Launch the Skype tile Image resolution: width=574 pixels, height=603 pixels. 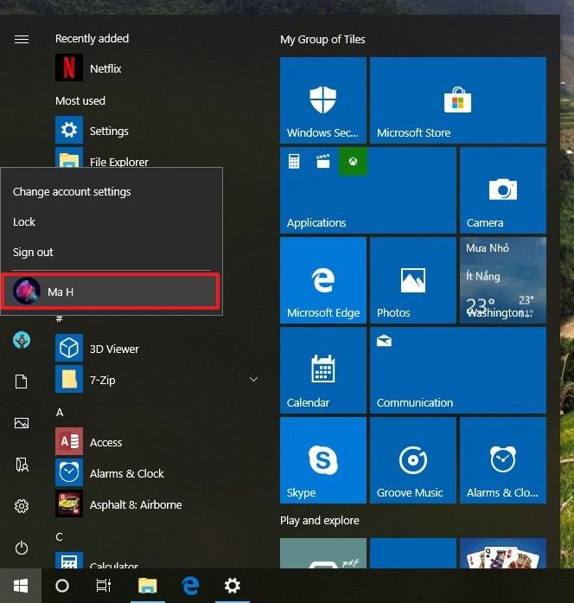tap(323, 460)
